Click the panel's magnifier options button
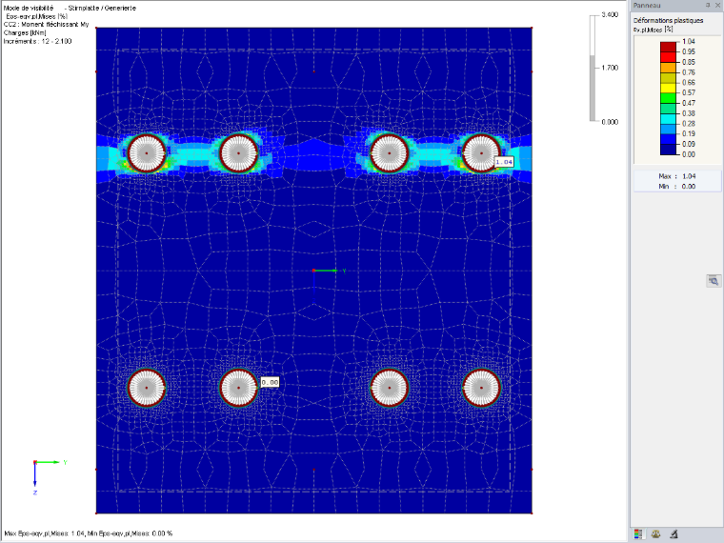 click(714, 280)
